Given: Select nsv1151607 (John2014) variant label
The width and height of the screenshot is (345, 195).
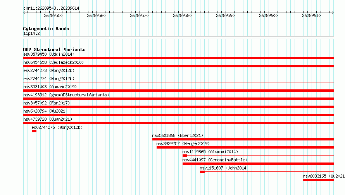Looking at the screenshot, I should point(224,168).
